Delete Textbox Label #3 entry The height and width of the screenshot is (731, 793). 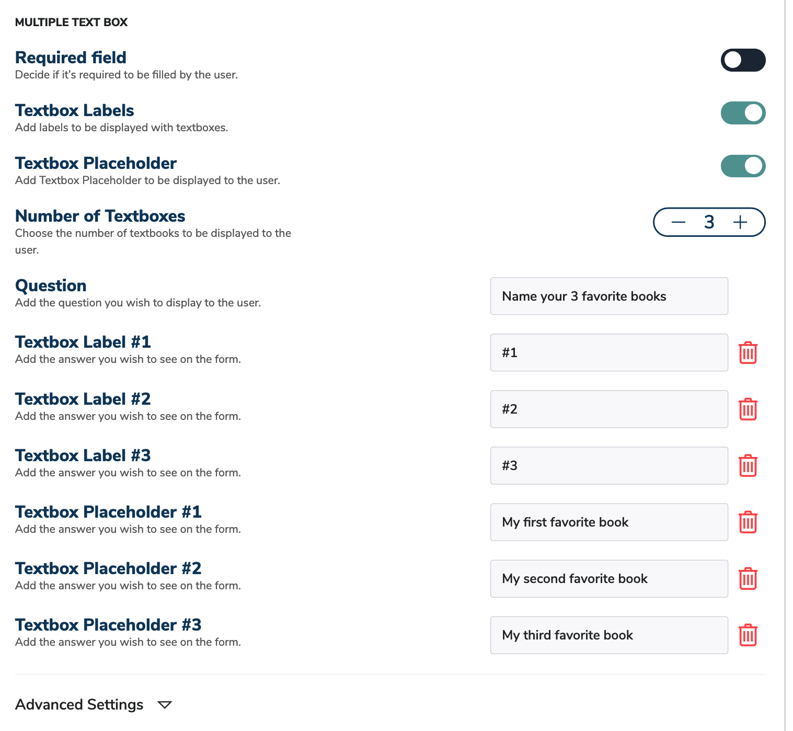[748, 465]
